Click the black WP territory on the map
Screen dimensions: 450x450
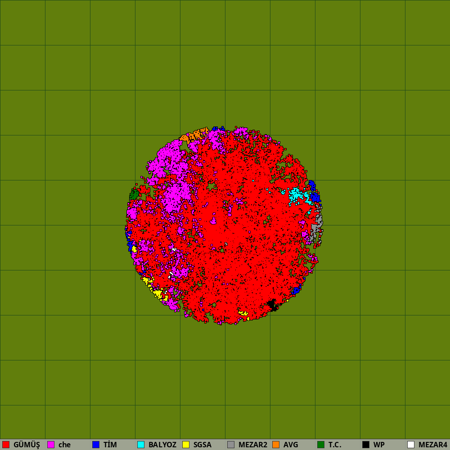(272, 305)
